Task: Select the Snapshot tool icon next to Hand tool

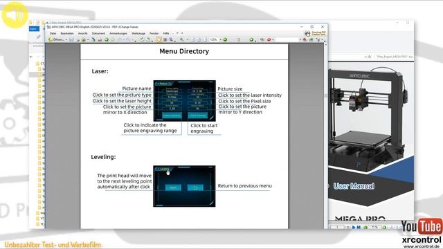Action: [165, 39]
